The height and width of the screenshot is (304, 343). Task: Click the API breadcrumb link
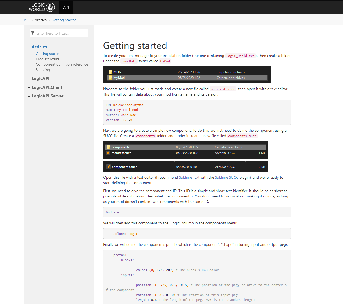click(x=27, y=20)
